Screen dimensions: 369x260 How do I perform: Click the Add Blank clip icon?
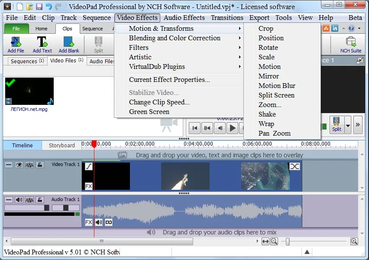tap(69, 45)
